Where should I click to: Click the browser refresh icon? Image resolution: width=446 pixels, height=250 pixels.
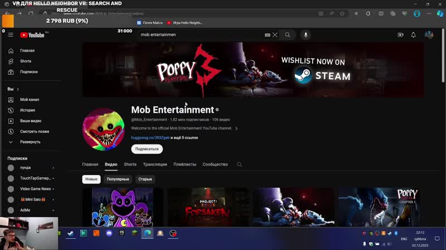pos(31,13)
